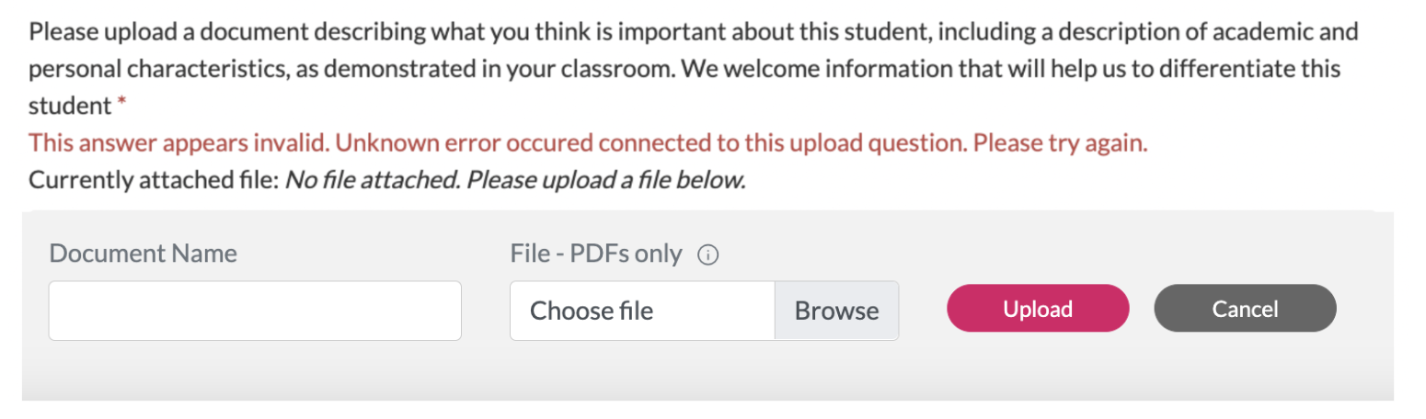This screenshot has height=419, width=1426.
Task: Click the "Please upload a document" prompt line
Action: [694, 34]
